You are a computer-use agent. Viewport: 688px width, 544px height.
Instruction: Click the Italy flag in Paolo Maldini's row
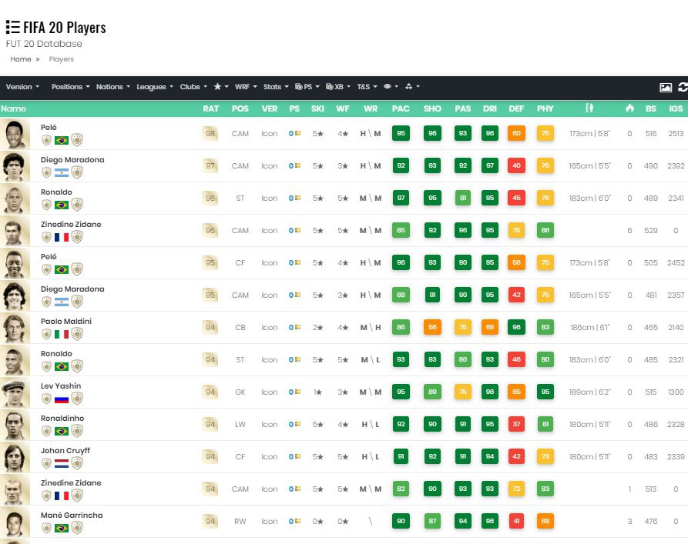coord(62,335)
